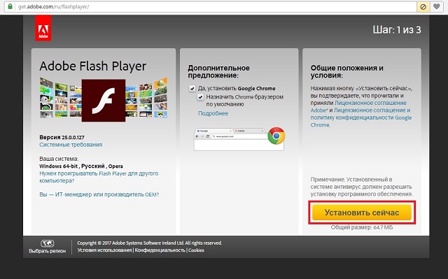Open 'Условия использования' footer link

[104, 250]
